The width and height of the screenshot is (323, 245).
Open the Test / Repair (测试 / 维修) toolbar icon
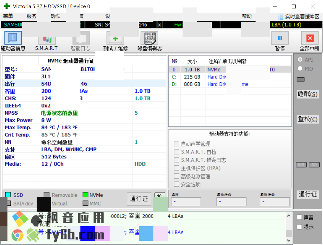(115, 39)
